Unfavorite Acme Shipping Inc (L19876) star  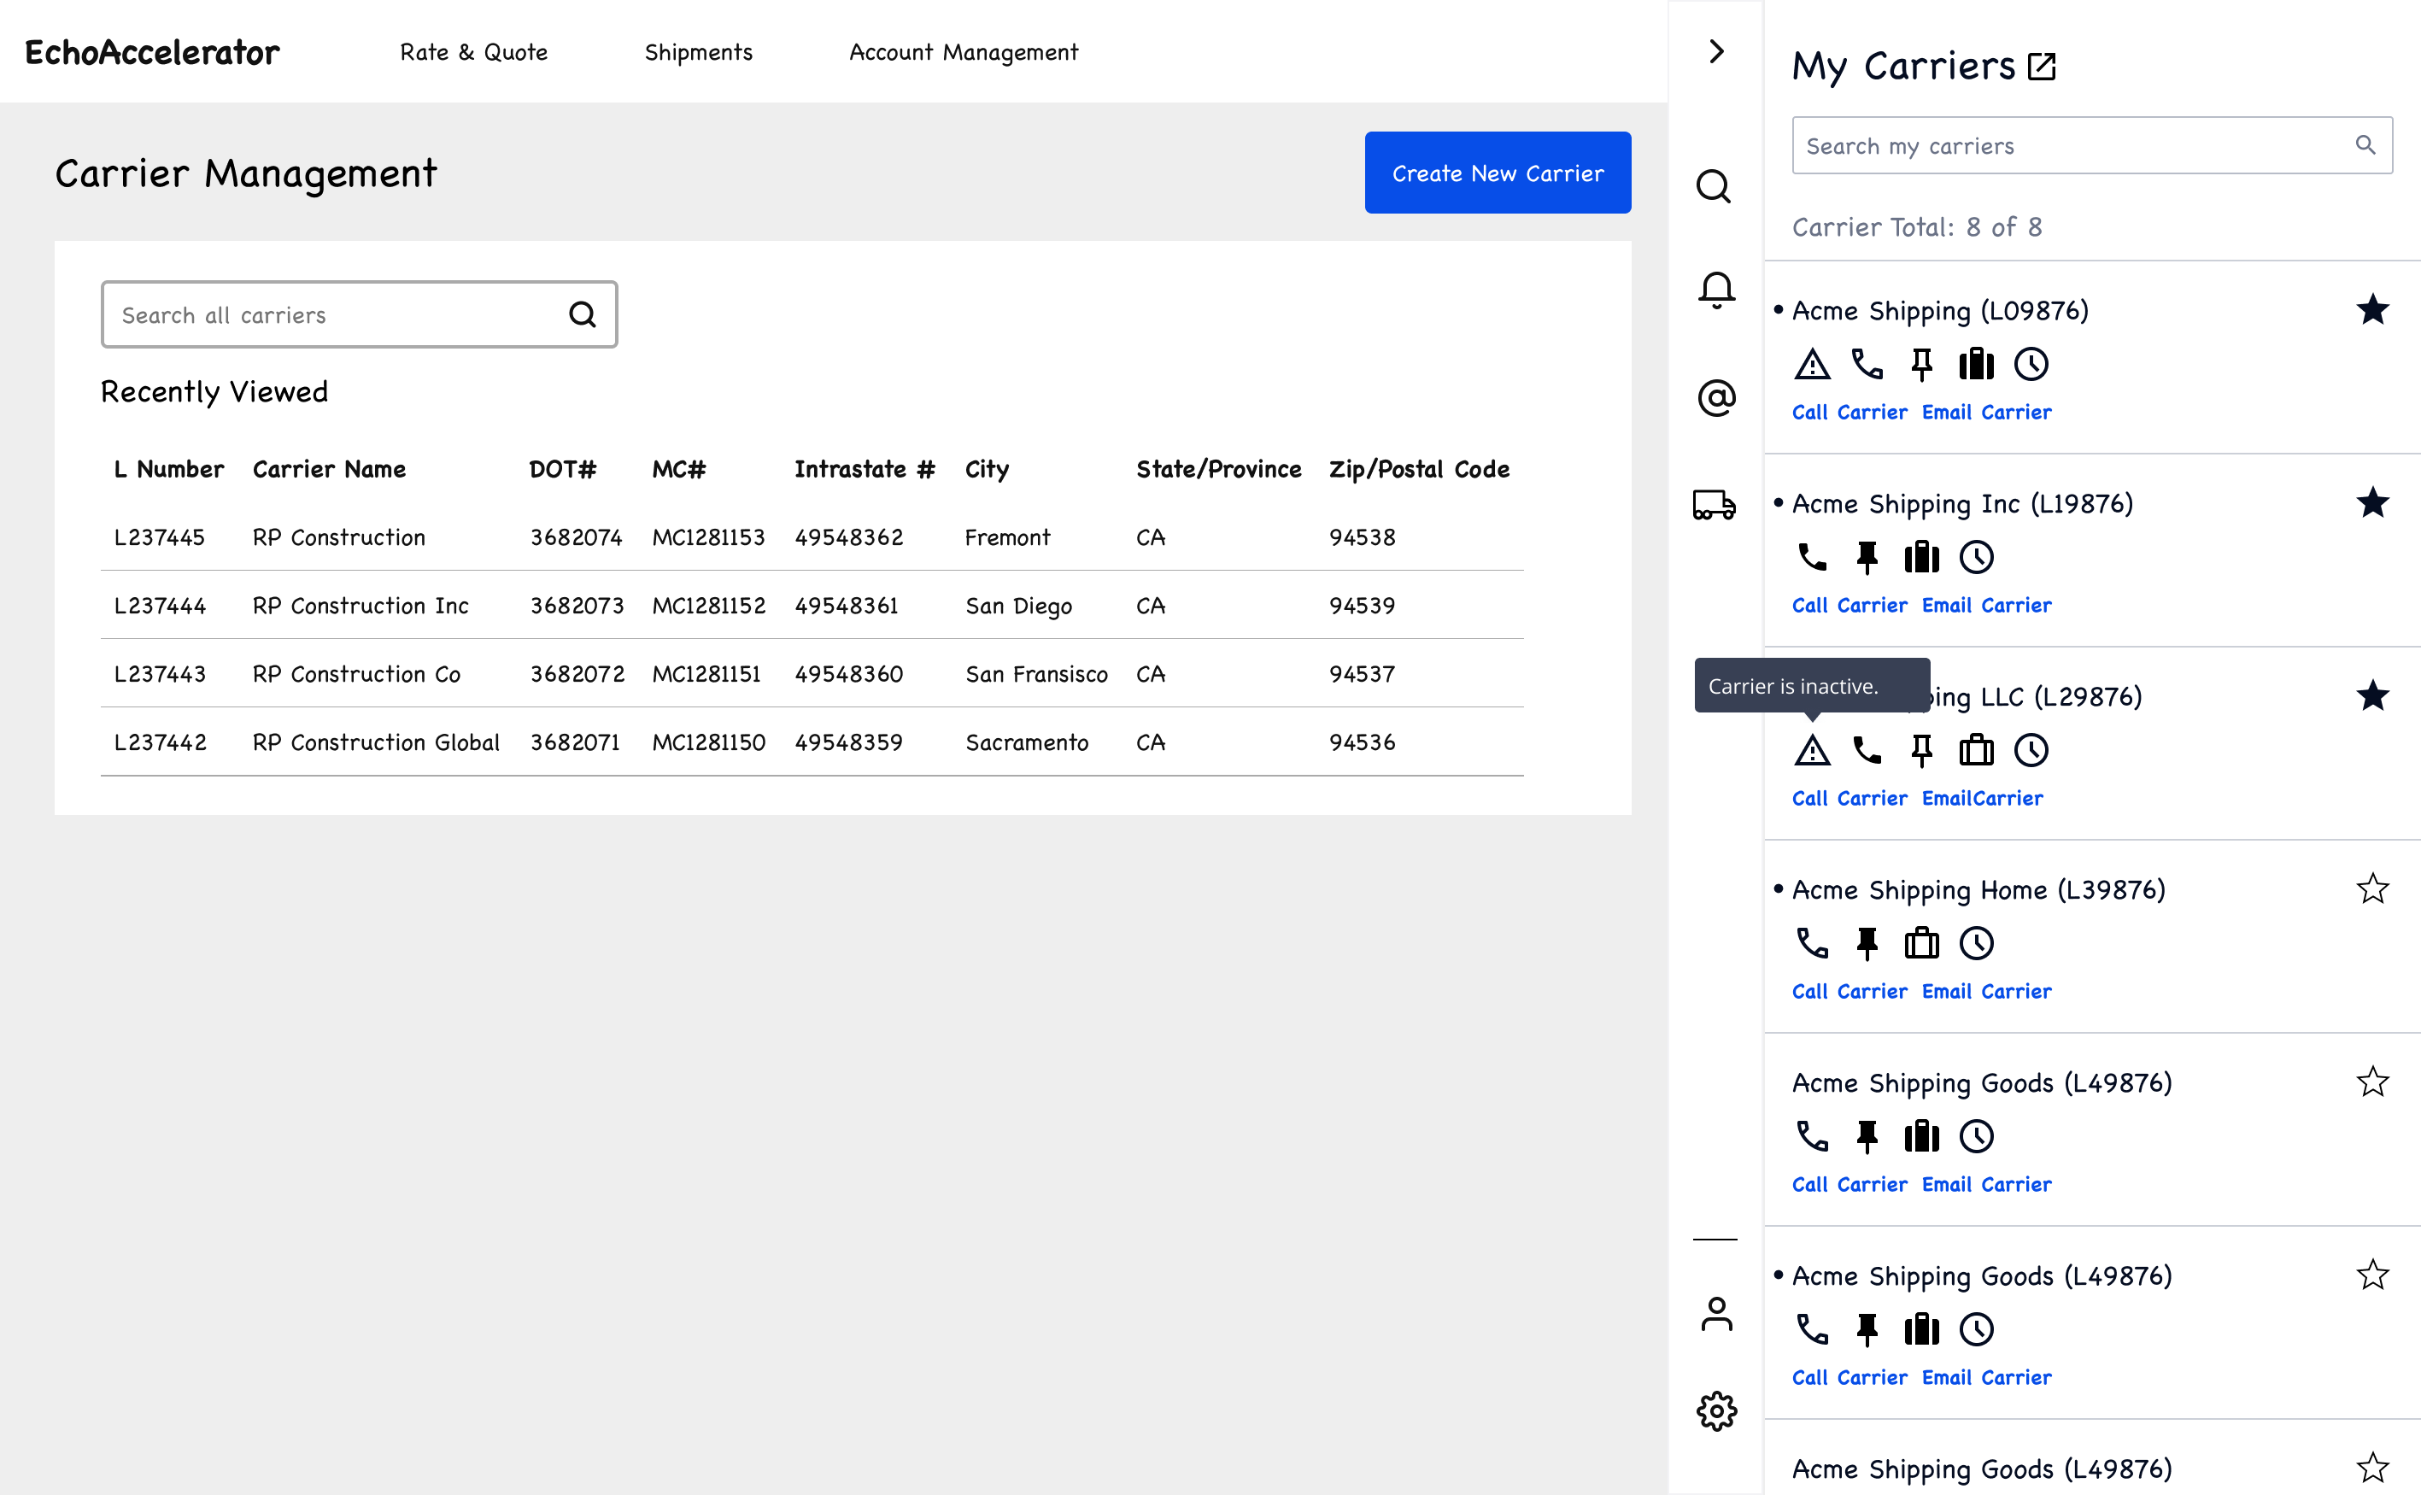pyautogui.click(x=2371, y=503)
